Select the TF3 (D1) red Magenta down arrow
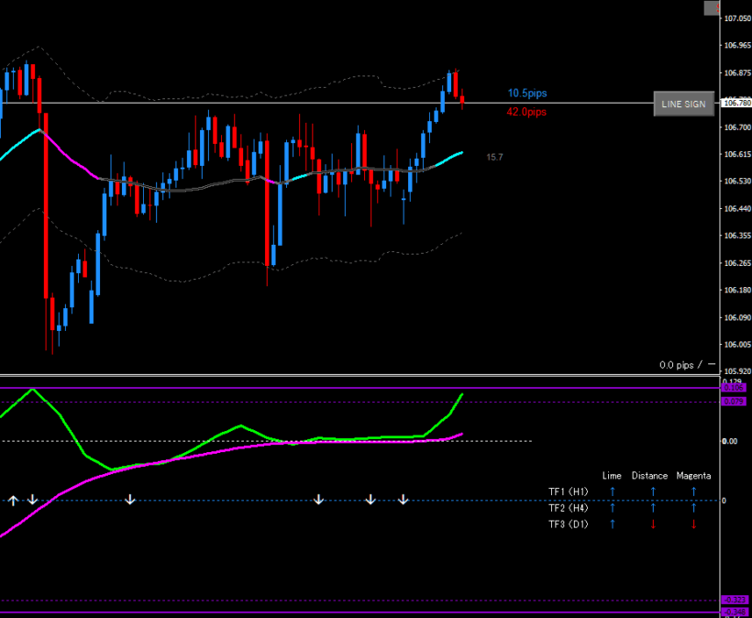 pos(693,524)
